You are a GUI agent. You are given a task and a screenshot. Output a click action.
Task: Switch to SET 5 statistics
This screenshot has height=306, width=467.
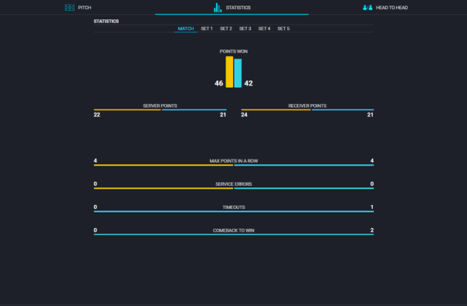pyautogui.click(x=283, y=29)
